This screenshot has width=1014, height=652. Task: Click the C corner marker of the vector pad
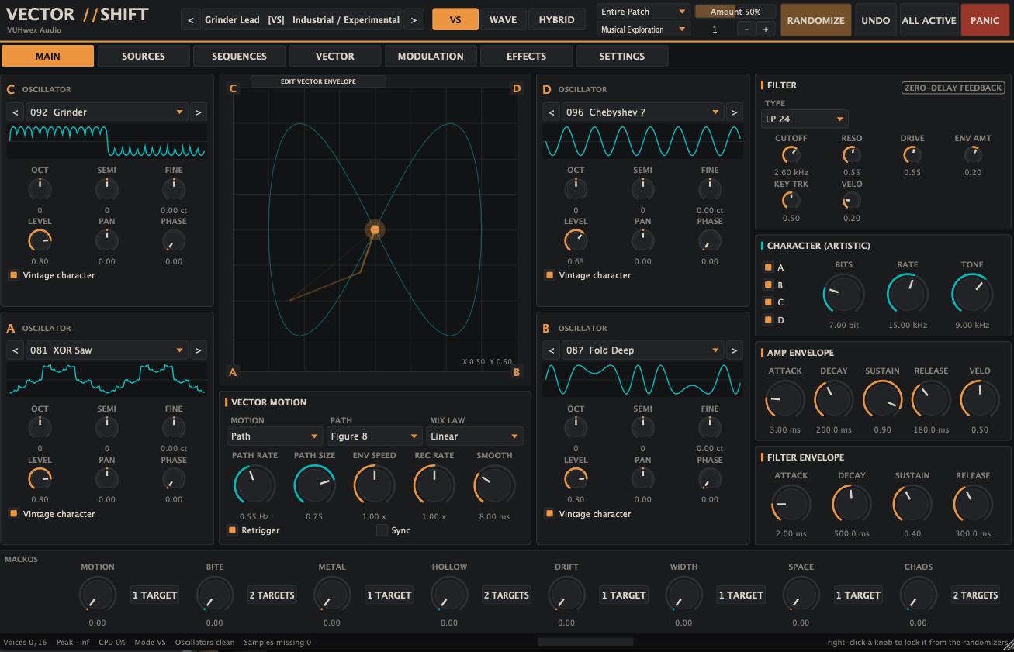232,88
